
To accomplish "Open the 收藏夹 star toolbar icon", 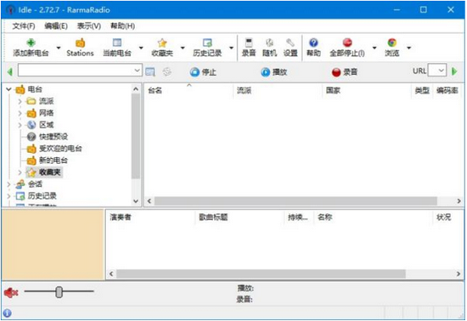I will (162, 42).
